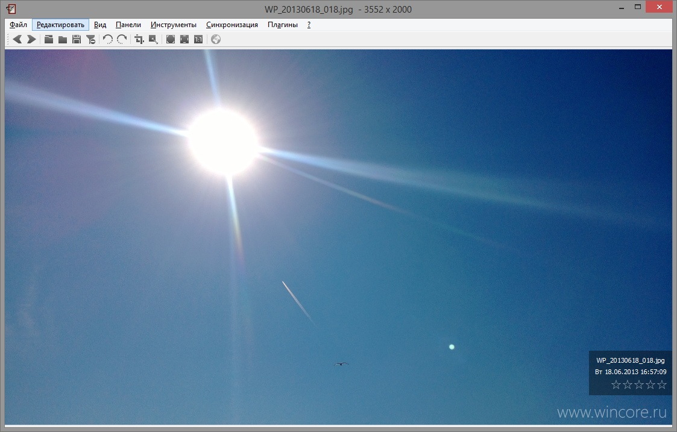Open the ? help menu

click(309, 25)
